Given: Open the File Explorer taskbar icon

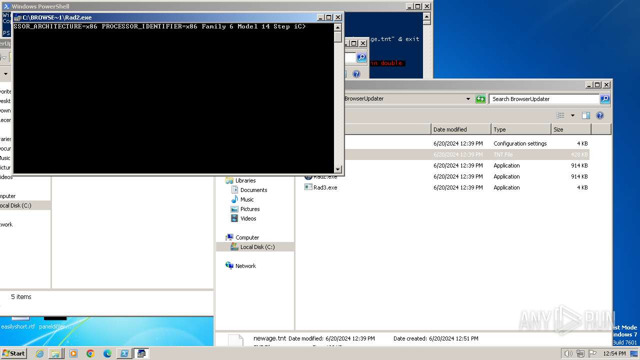Looking at the screenshot, I should coord(55,353).
